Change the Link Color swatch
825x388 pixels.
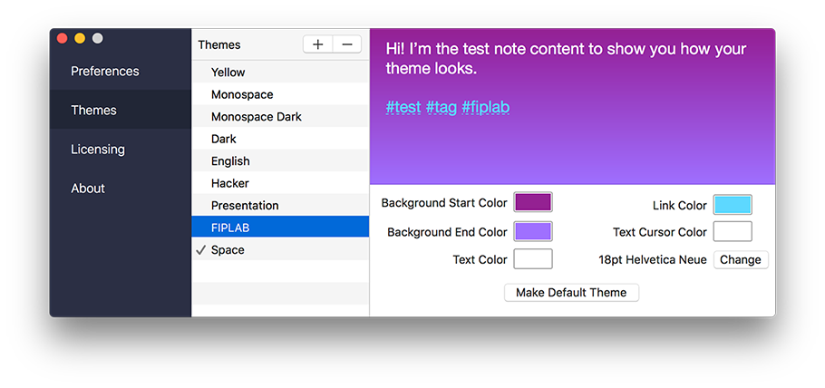[733, 205]
